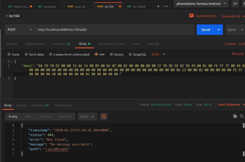
Task: Open Comments speech bubble icon
Action: tap(191, 16)
